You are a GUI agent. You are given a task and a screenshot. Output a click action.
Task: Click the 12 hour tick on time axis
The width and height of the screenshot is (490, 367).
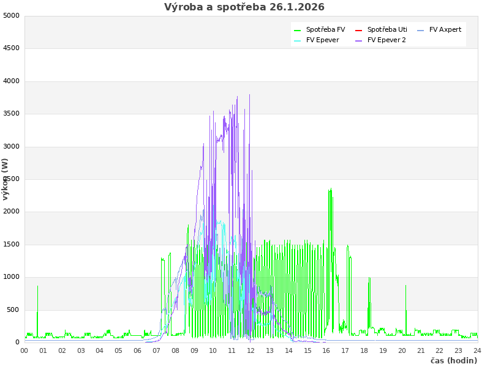[251, 350]
